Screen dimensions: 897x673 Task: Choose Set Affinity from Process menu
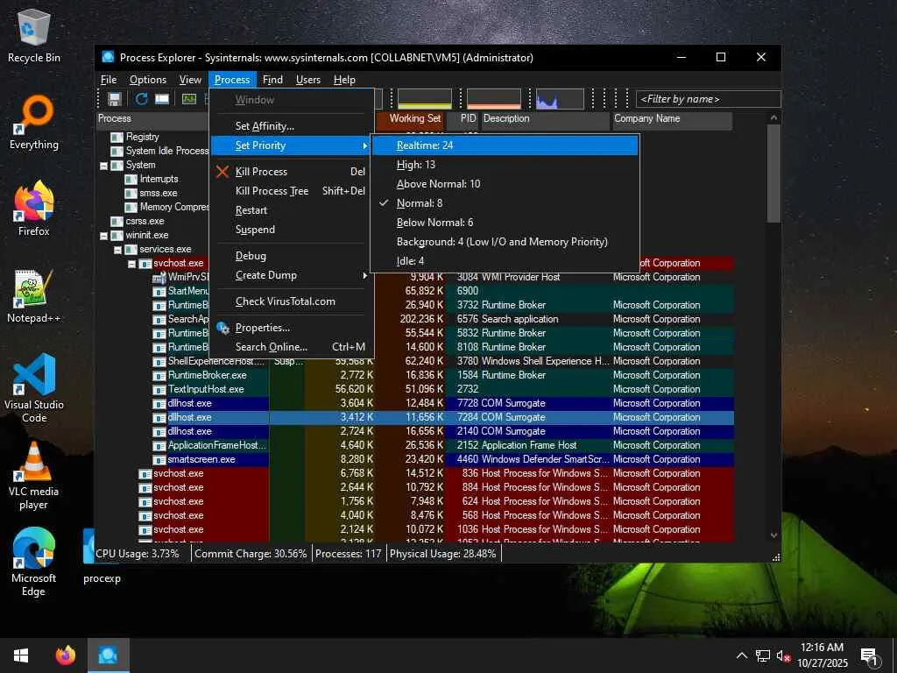coord(292,126)
